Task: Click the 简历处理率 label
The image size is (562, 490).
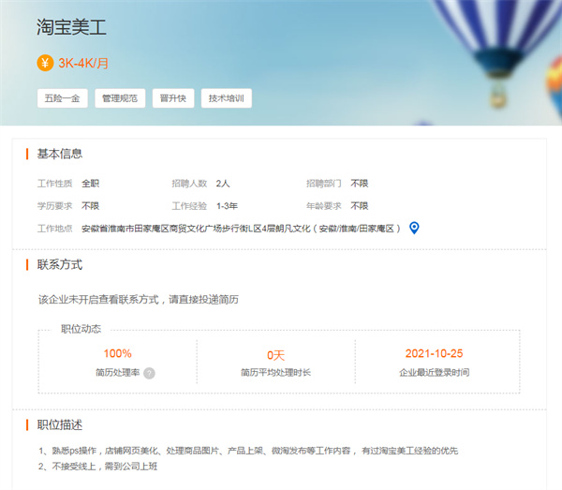Action: pyautogui.click(x=118, y=373)
